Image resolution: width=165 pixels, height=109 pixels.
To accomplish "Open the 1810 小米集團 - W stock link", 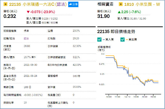I will pos(142,4).
